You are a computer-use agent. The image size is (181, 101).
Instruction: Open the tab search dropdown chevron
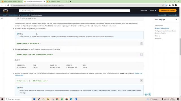[166, 1]
